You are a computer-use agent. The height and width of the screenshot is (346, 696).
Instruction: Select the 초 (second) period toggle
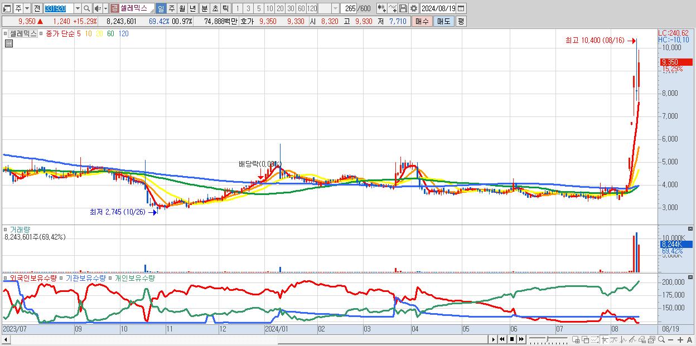pyautogui.click(x=215, y=8)
